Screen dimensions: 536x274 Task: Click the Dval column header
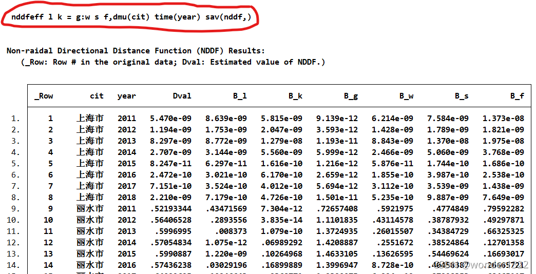[x=182, y=95]
